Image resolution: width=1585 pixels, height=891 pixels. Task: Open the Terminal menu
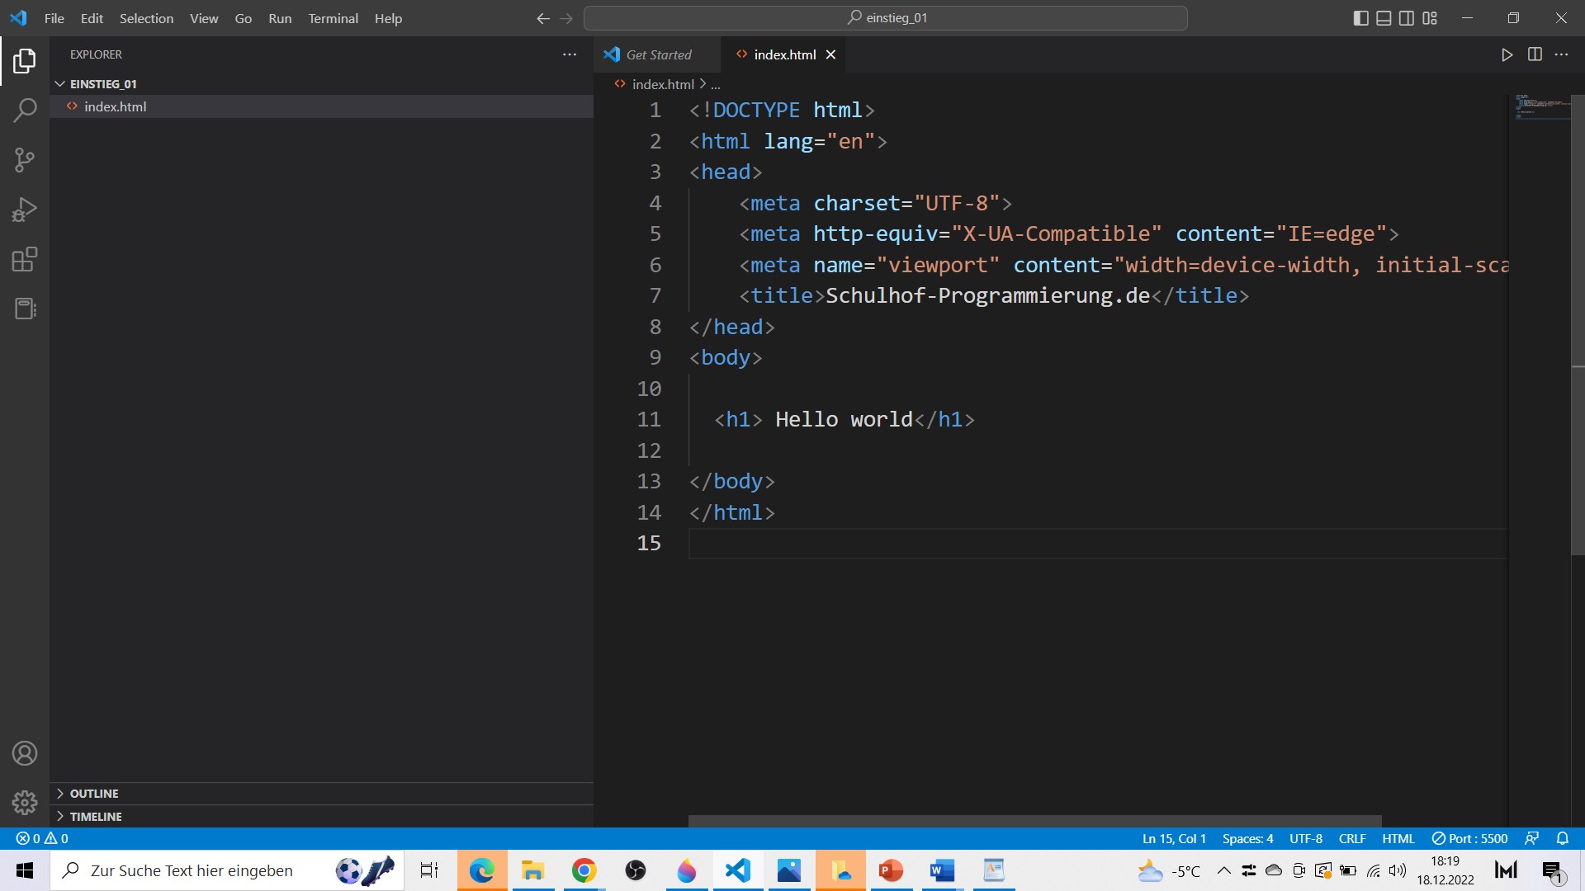(333, 18)
